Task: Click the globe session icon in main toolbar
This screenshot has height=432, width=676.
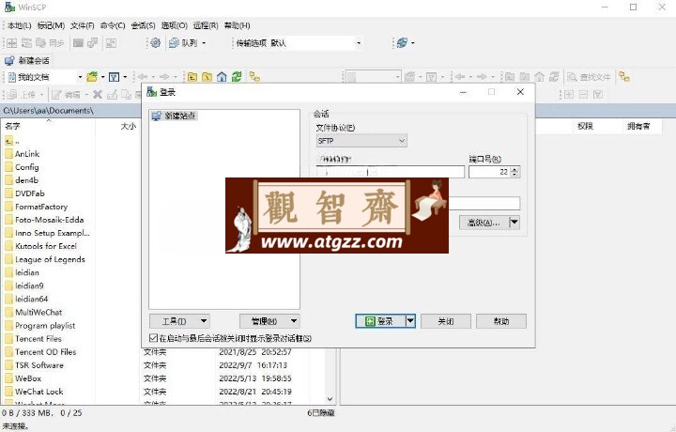Action: [402, 42]
